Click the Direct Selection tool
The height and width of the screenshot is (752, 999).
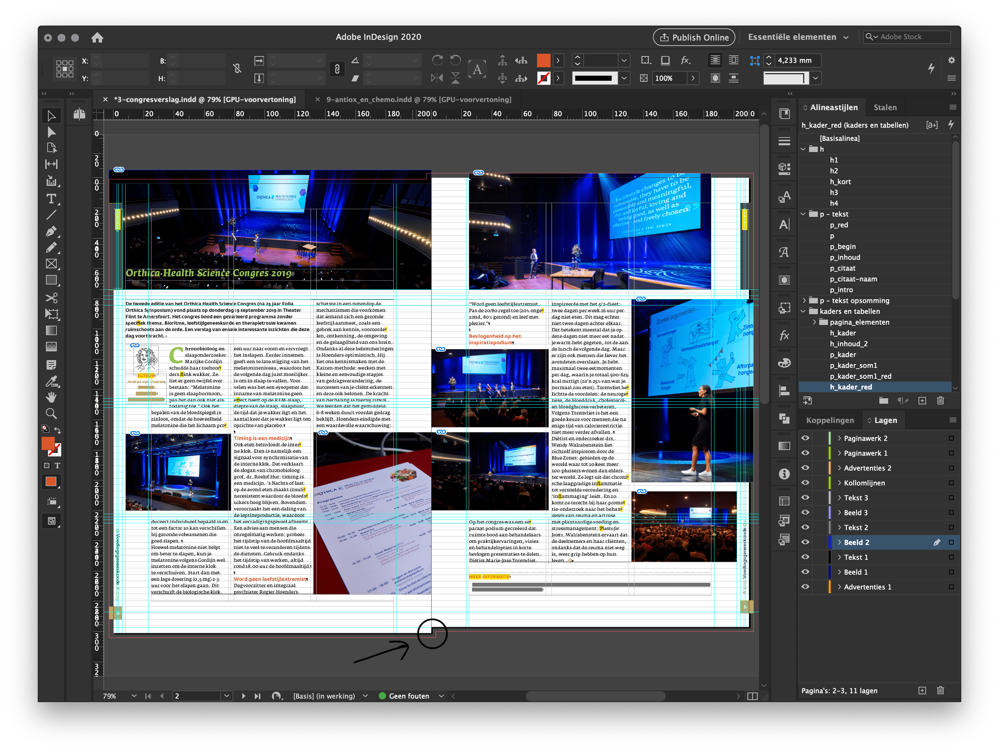click(51, 132)
